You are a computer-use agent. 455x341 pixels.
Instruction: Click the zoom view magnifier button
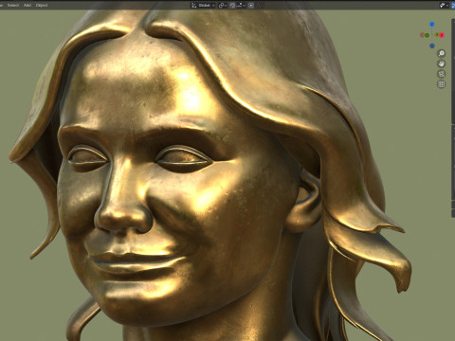[x=442, y=53]
